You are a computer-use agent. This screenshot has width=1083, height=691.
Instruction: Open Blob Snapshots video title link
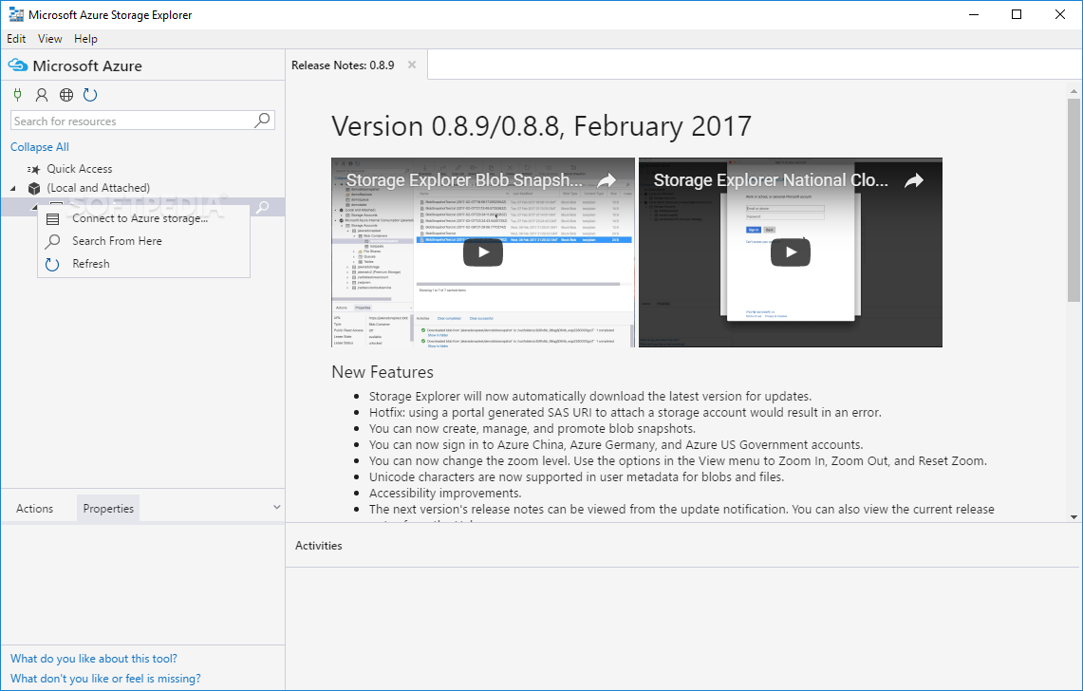point(464,180)
